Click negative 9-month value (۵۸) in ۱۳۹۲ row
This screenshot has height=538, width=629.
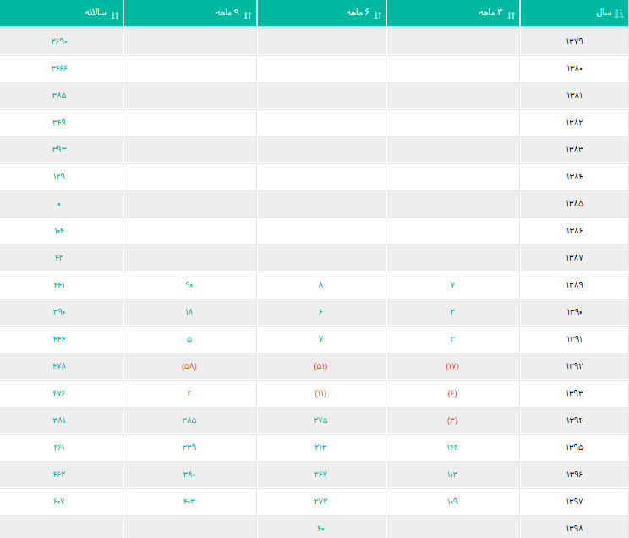189,366
